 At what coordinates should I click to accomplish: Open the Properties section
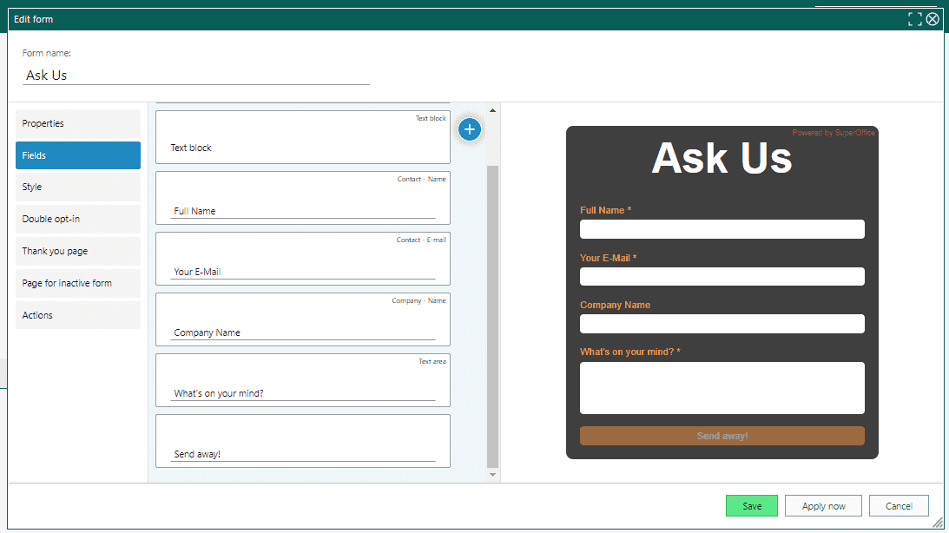(78, 123)
